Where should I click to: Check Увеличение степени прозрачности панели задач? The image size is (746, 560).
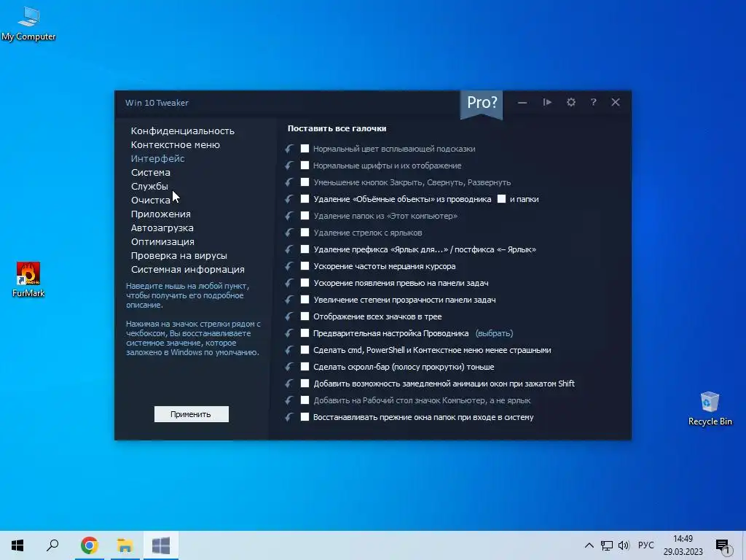pos(305,300)
